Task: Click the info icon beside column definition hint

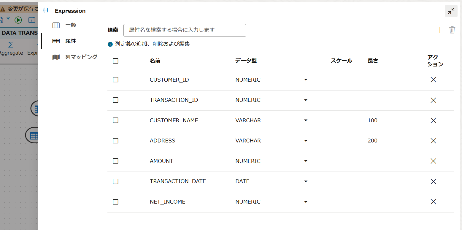Action: click(x=110, y=44)
